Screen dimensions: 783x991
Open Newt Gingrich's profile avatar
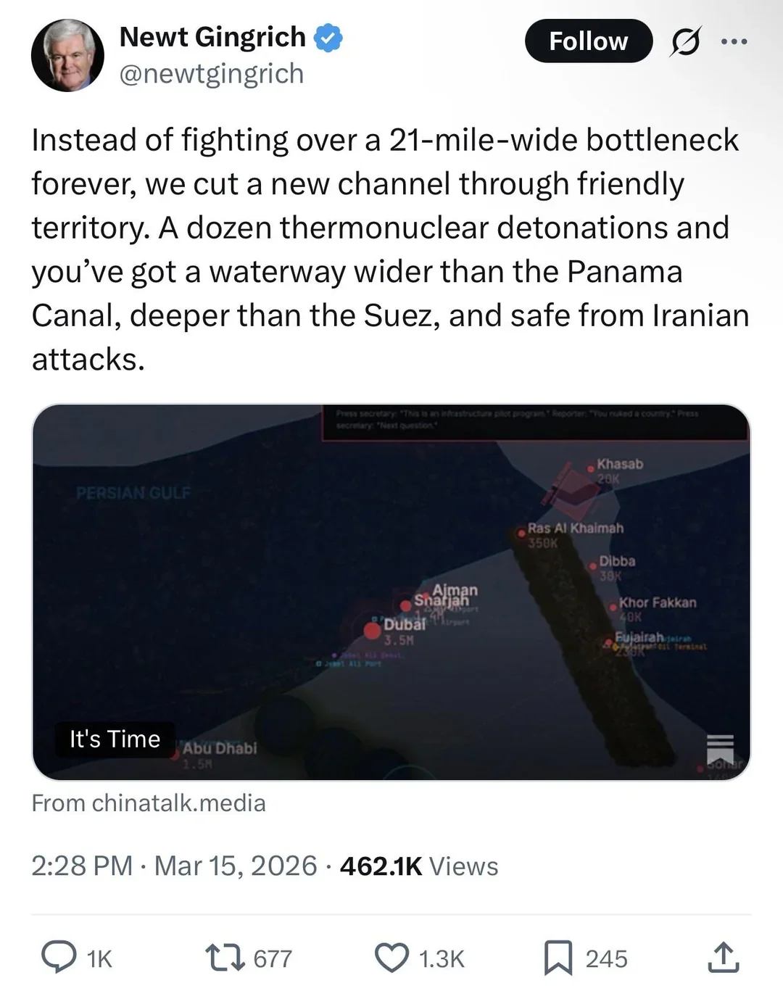67,56
